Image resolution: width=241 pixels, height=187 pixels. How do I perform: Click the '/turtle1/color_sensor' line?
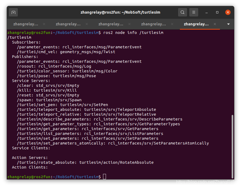pos(67,71)
